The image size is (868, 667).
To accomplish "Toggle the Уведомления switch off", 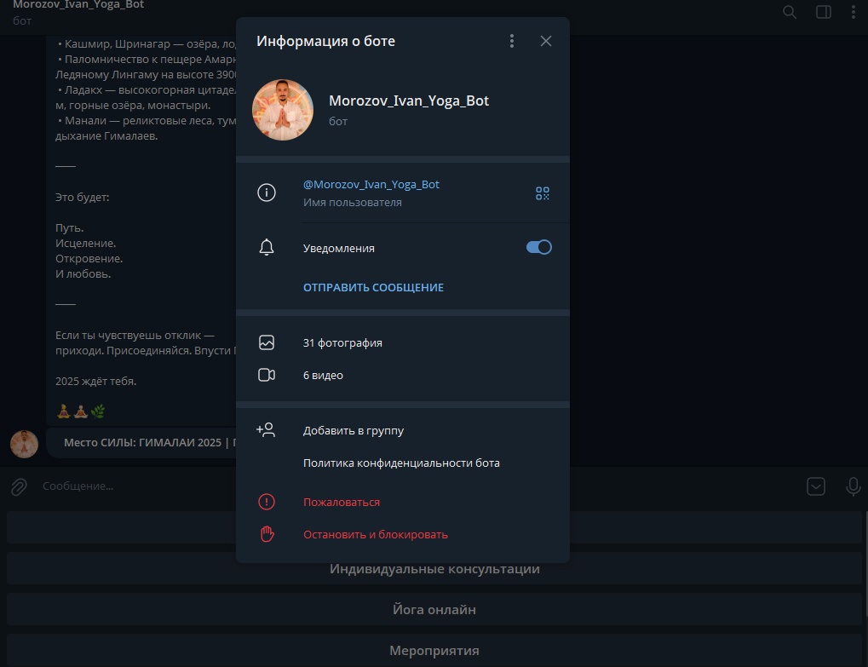I will [538, 247].
